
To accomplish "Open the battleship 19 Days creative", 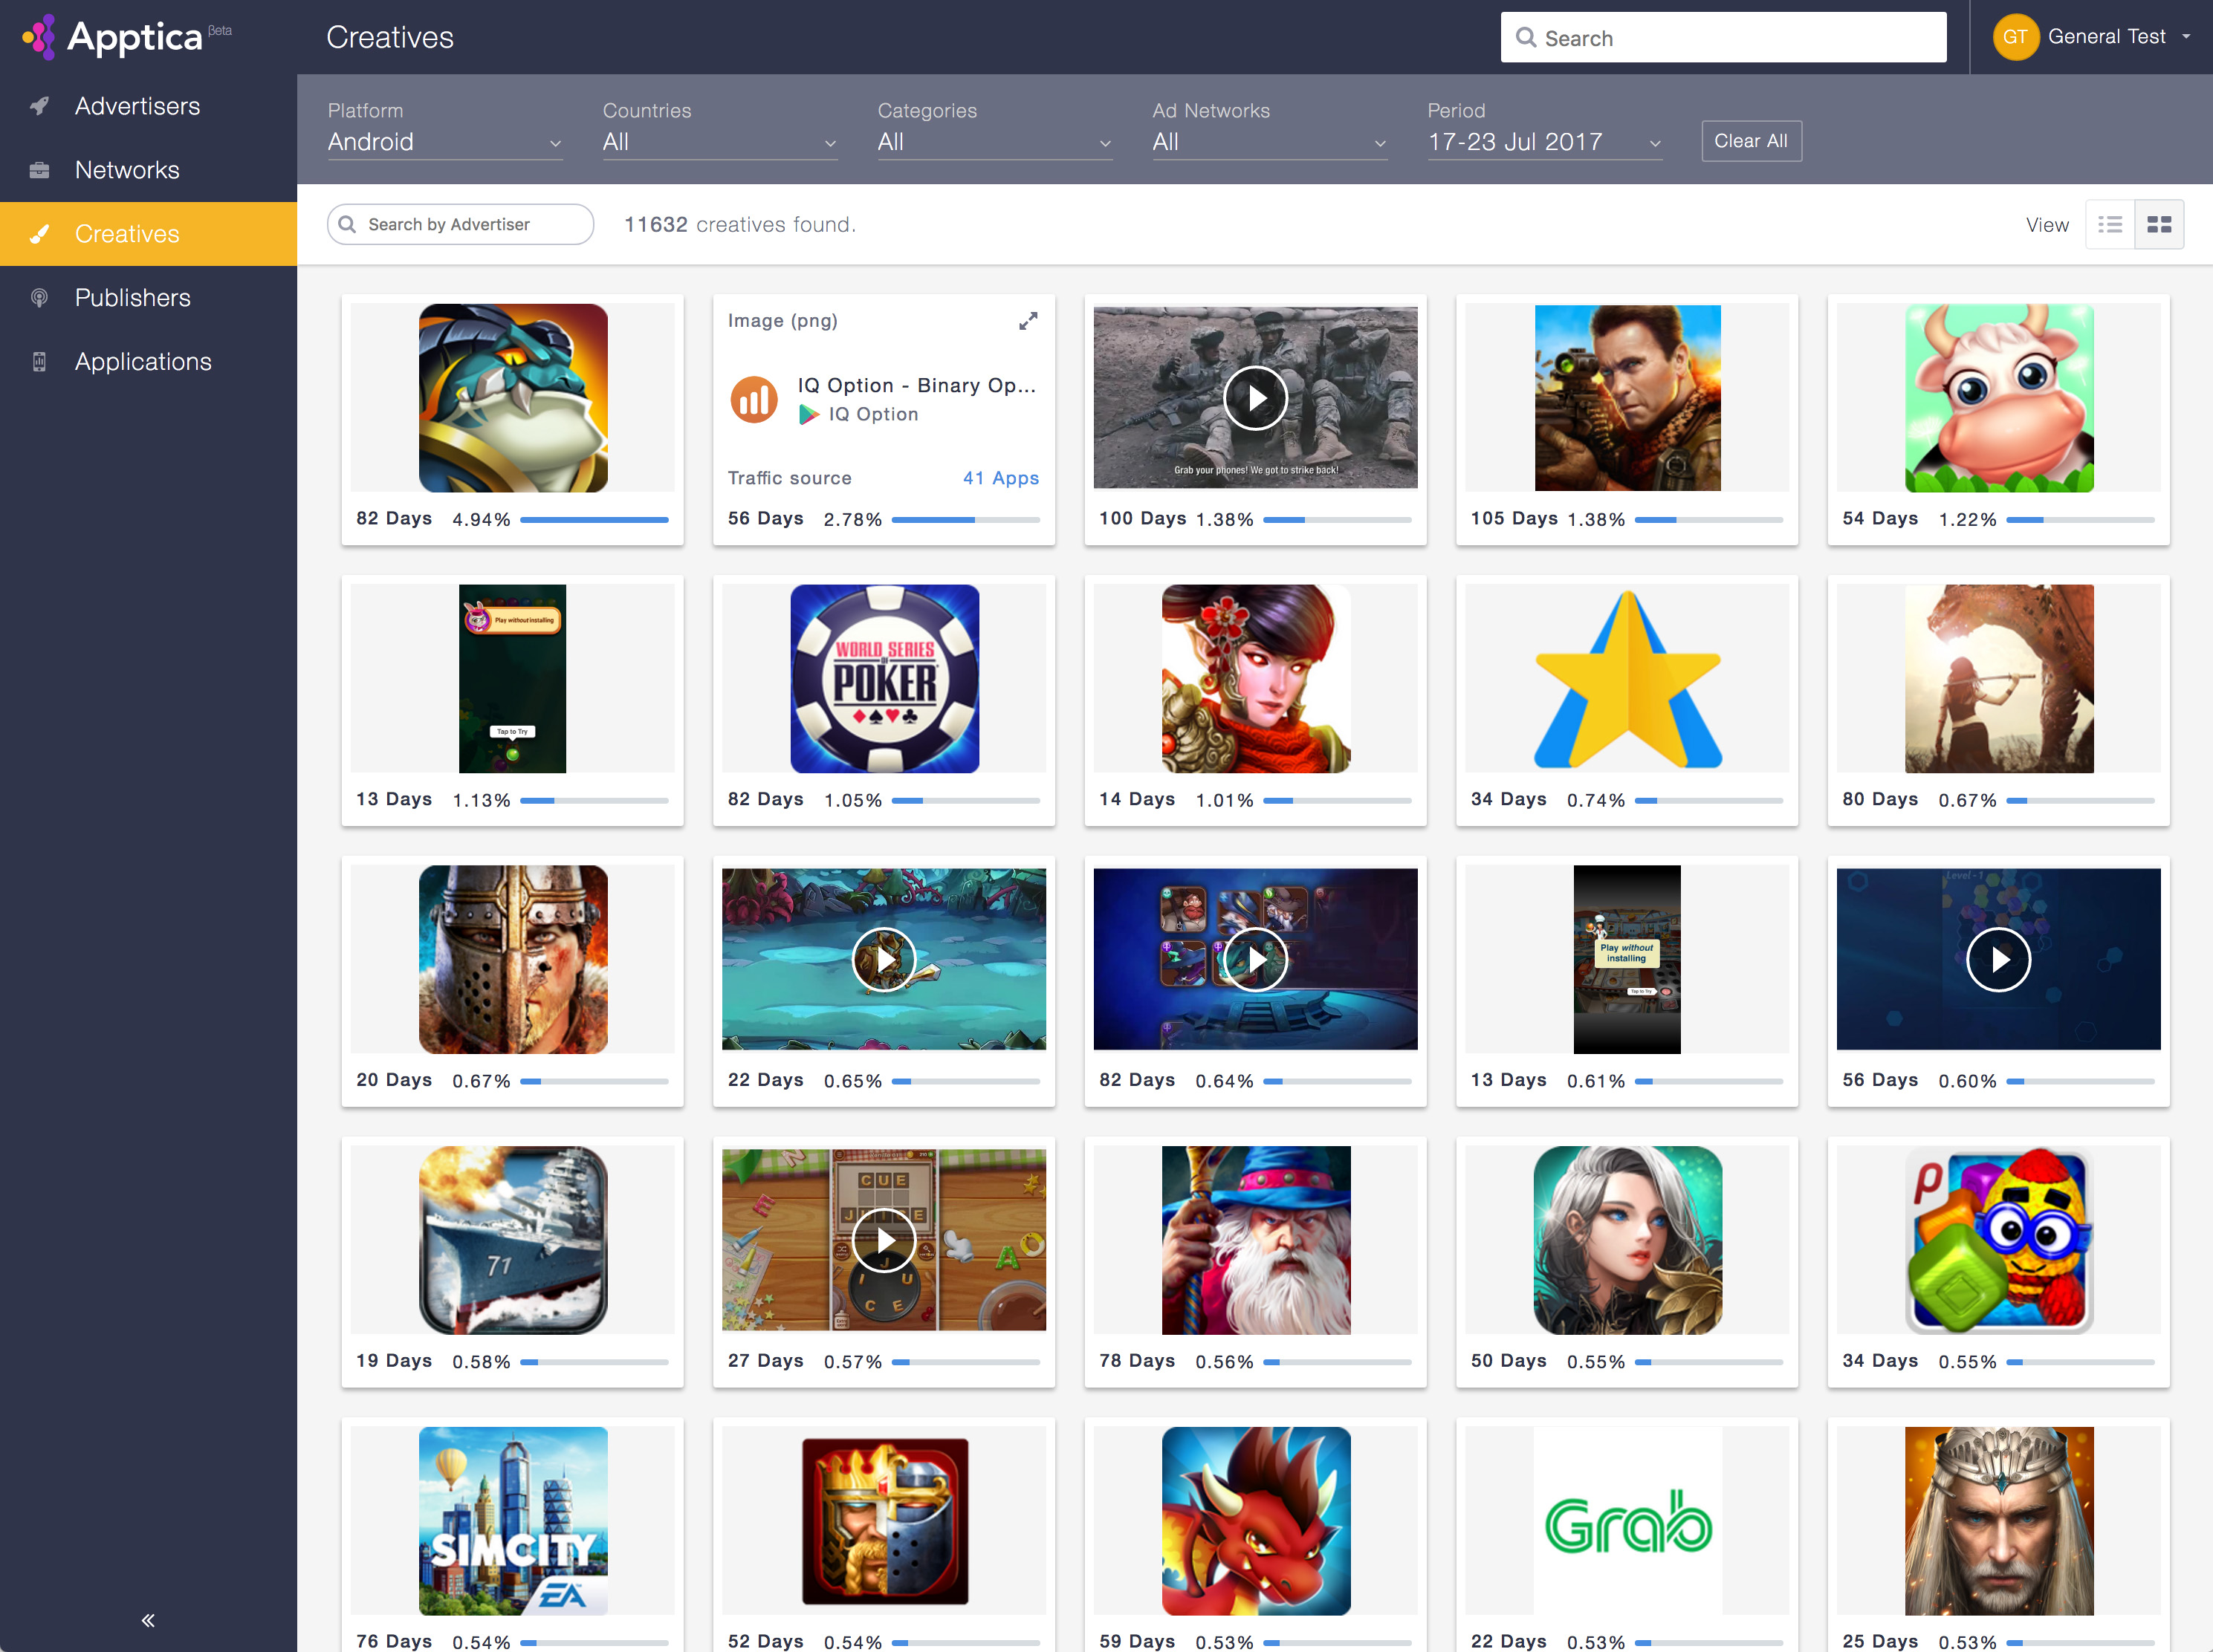I will pyautogui.click(x=512, y=1240).
